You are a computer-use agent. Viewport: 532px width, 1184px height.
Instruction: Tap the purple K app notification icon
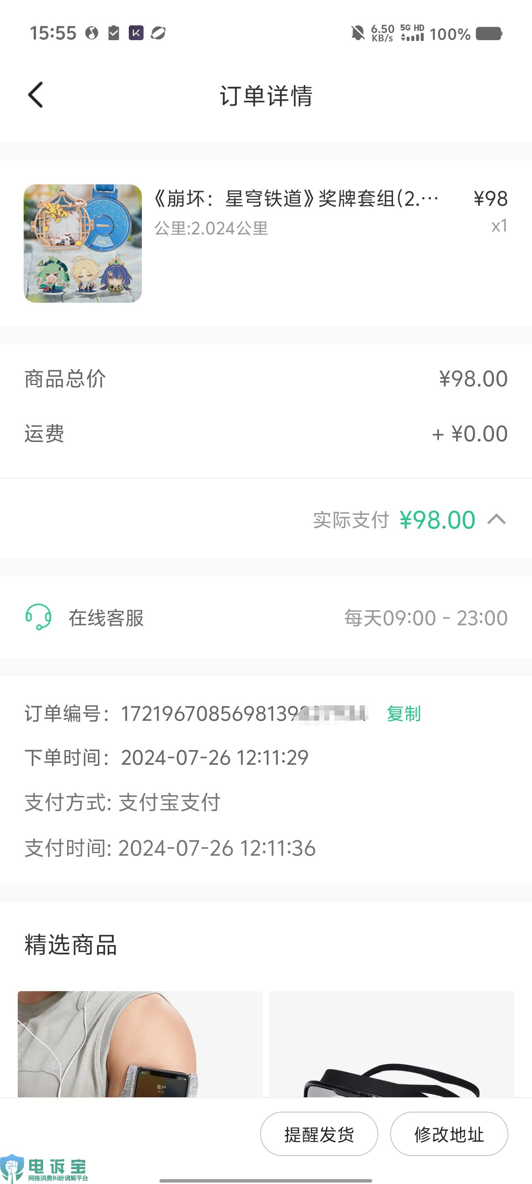tap(136, 33)
